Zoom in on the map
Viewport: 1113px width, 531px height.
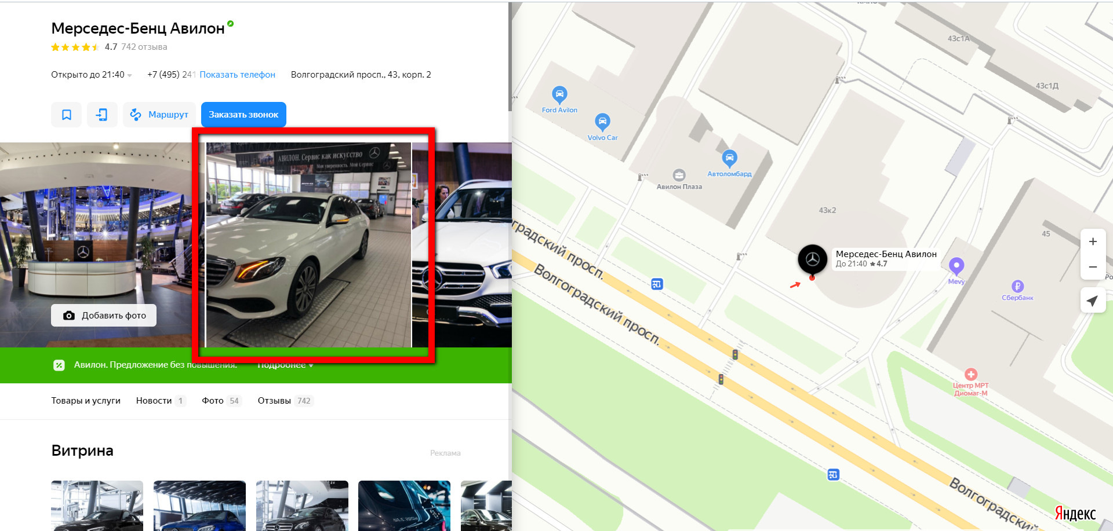point(1093,242)
